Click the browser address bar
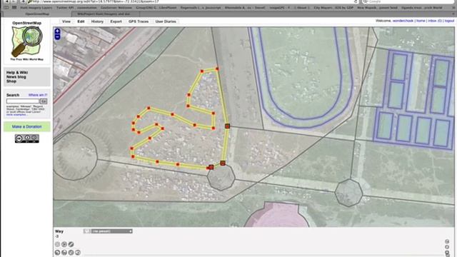Viewport: 457px width, 257px height. (x=192, y=1)
